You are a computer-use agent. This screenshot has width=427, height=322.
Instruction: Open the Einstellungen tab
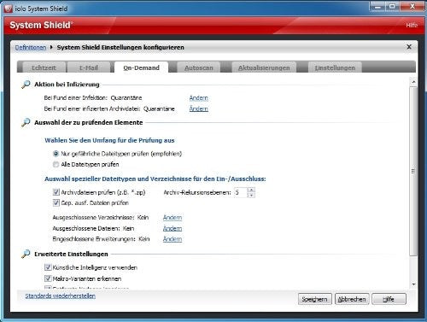coord(335,67)
